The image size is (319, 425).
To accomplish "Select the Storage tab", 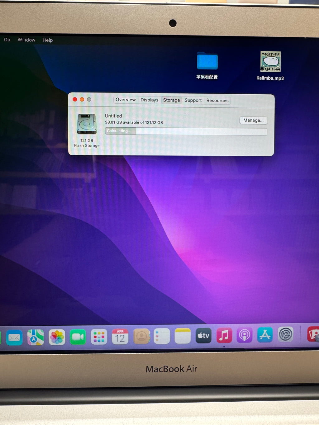I will 171,100.
